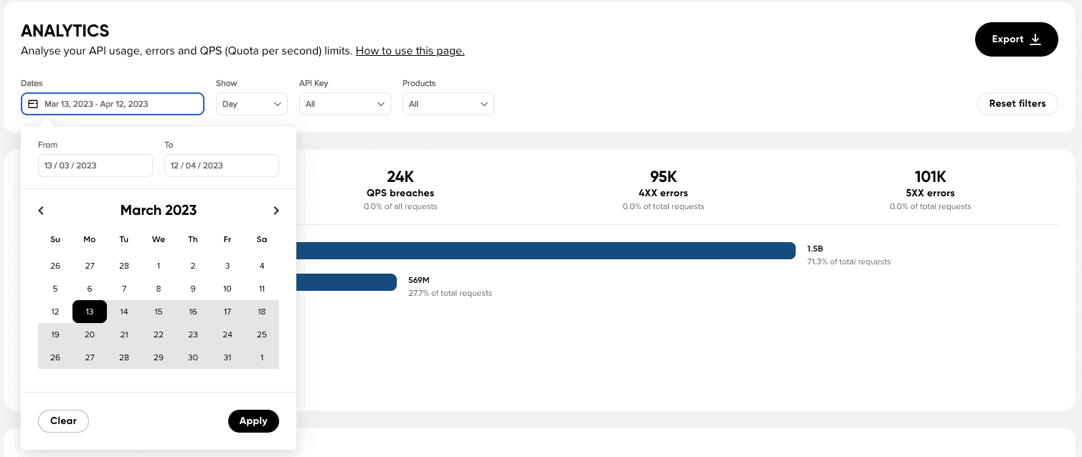1082x457 pixels.
Task: Click the previous month arrow in calendar
Action: click(x=41, y=211)
